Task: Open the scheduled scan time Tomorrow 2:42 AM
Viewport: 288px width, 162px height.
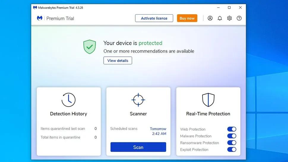Action: (x=158, y=131)
